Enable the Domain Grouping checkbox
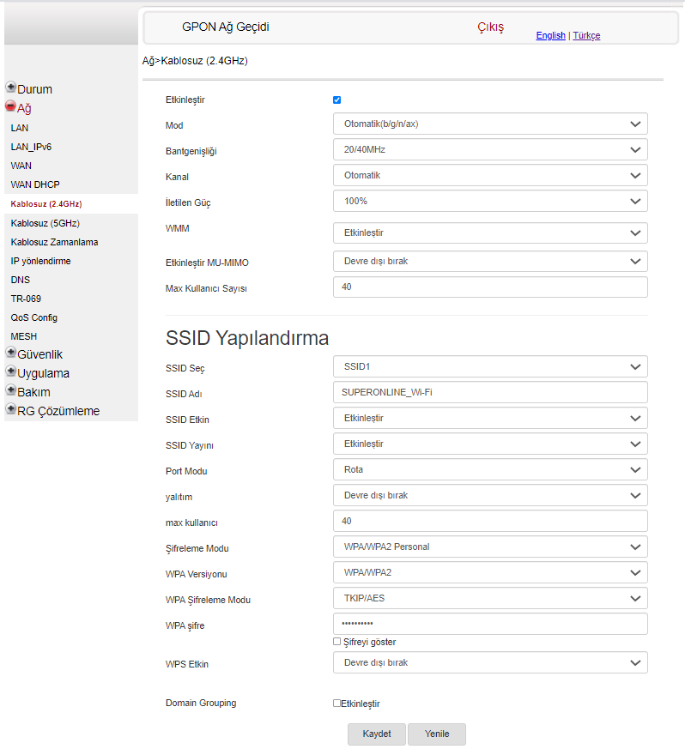This screenshot has width=685, height=749. coord(337,704)
